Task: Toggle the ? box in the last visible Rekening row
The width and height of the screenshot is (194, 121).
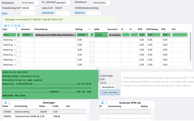Action: pyautogui.click(x=18, y=65)
